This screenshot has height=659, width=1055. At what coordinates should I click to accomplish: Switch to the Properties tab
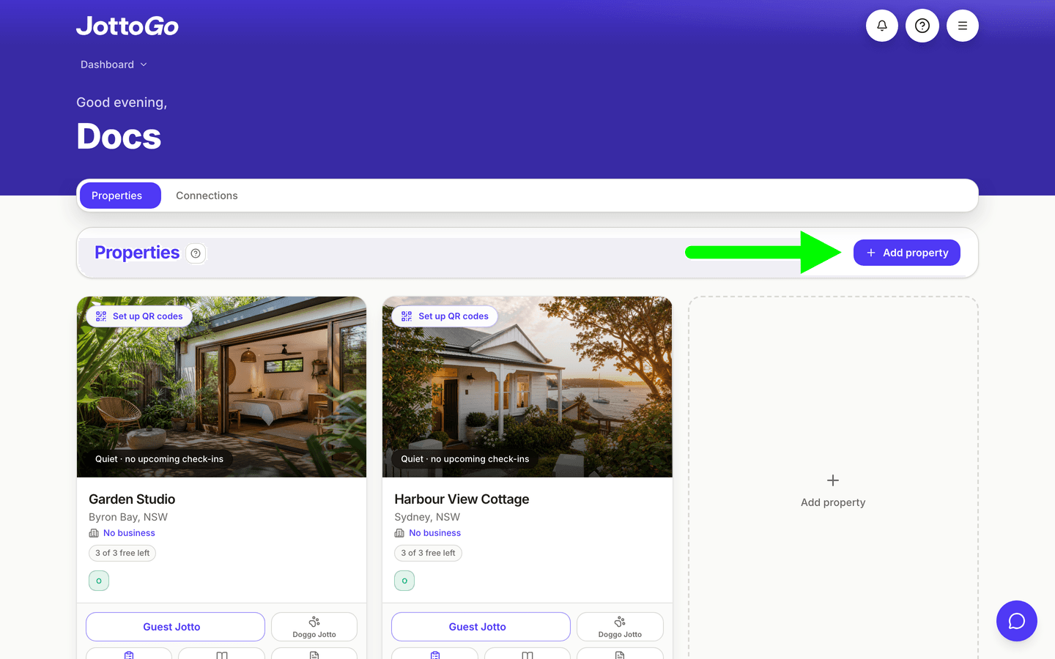click(120, 196)
